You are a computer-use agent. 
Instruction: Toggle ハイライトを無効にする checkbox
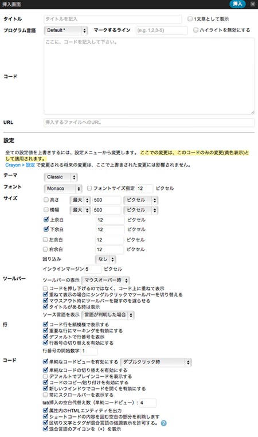[x=196, y=30]
